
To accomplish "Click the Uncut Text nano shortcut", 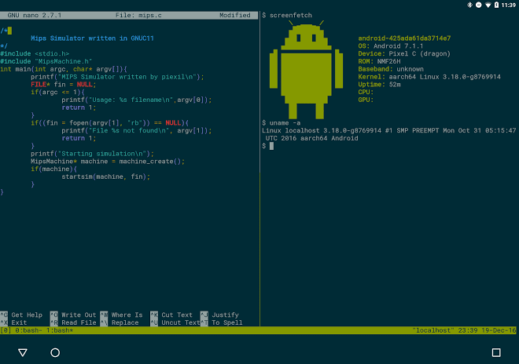I will pyautogui.click(x=175, y=322).
